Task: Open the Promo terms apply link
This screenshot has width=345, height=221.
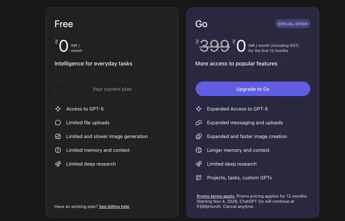Action: (216, 196)
